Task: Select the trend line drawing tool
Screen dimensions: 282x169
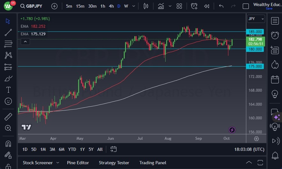Action: 8,32
